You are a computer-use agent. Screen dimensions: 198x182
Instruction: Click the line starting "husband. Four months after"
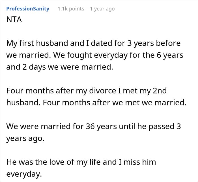coord(96,103)
